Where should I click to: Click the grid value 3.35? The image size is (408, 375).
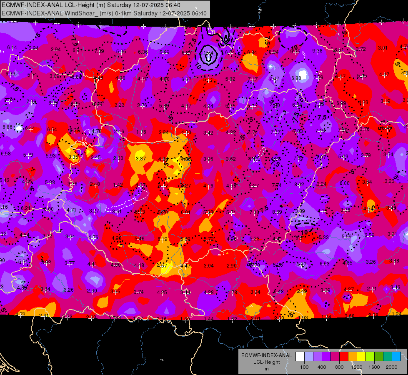[x=73, y=157]
